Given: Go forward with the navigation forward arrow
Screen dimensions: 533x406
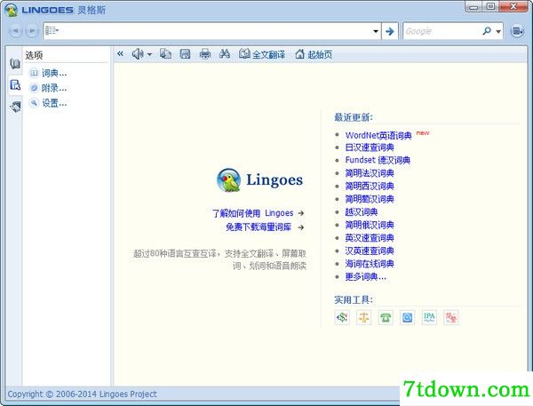Looking at the screenshot, I should coord(32,31).
